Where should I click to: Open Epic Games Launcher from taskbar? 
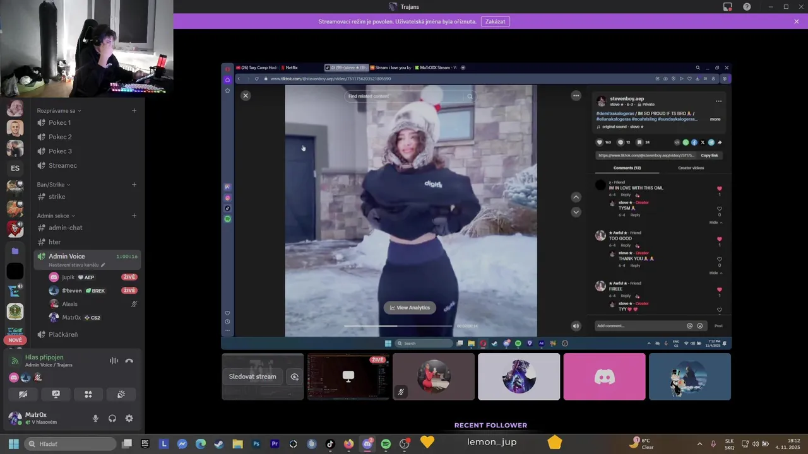coord(145,444)
